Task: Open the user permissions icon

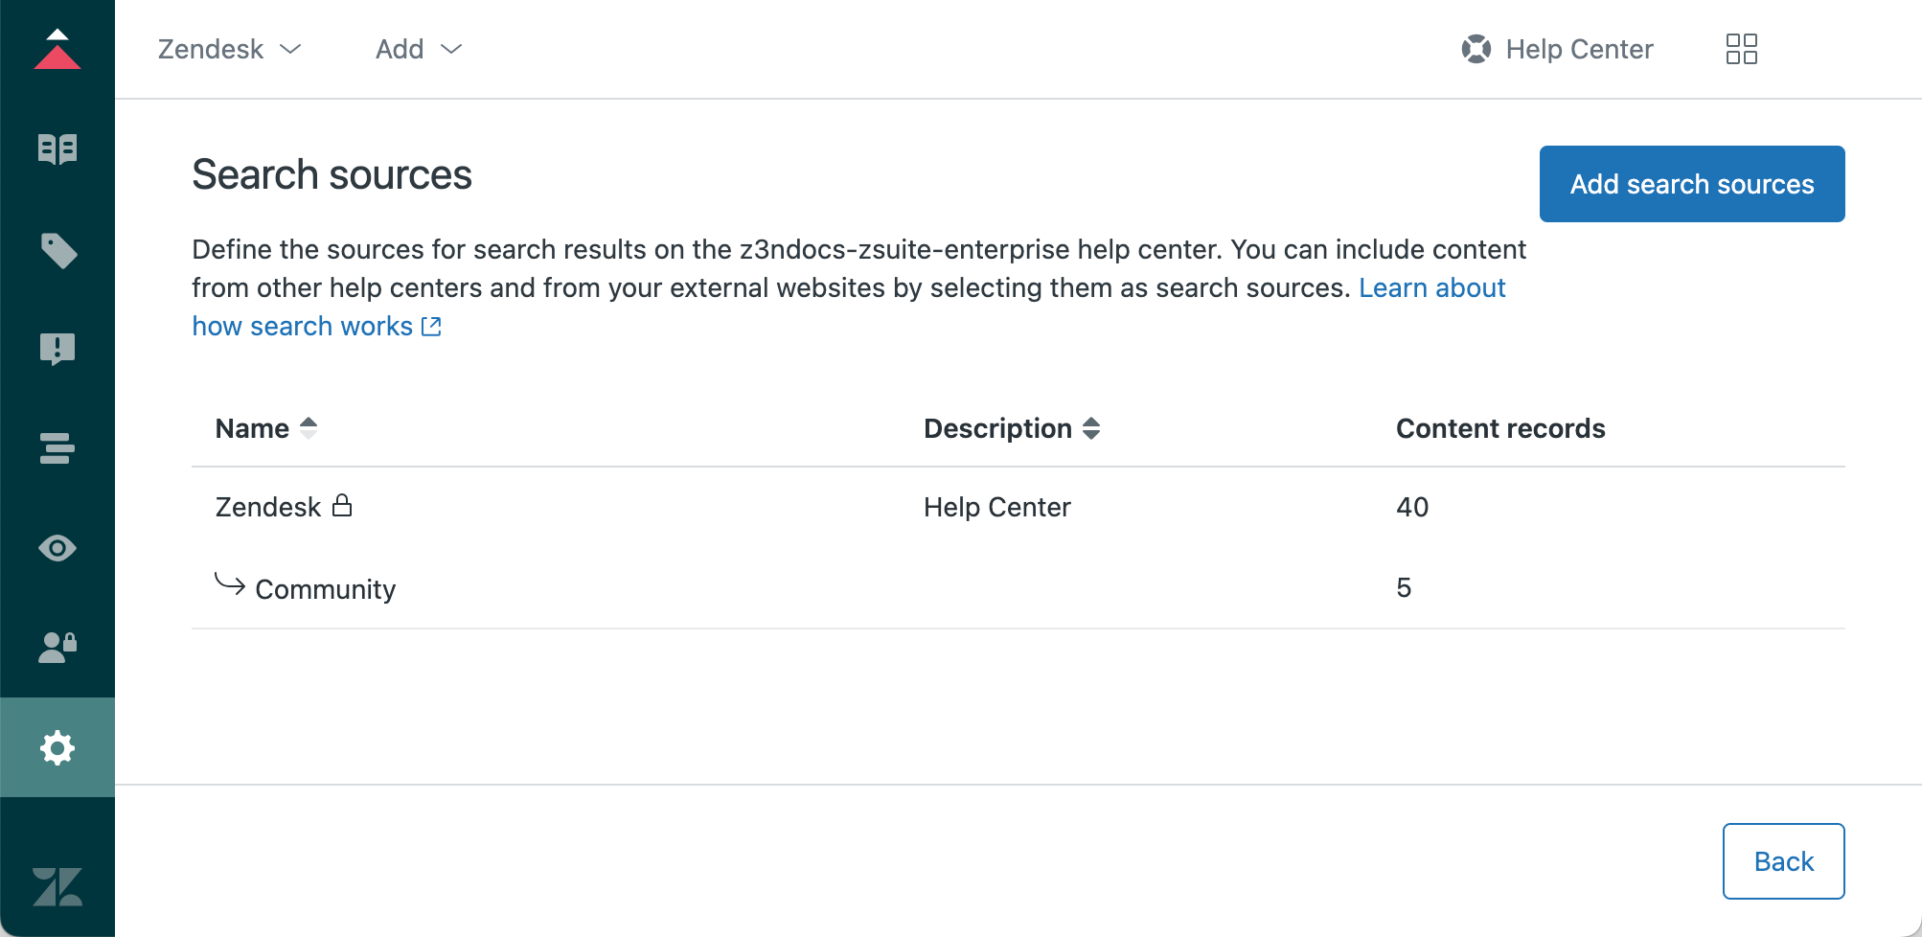Action: click(57, 648)
